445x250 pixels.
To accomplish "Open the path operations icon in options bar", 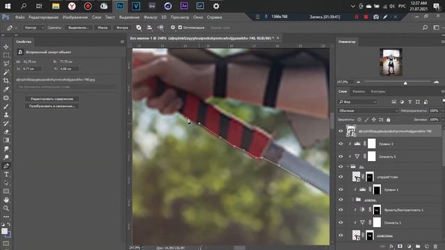I will pyautogui.click(x=138, y=28).
